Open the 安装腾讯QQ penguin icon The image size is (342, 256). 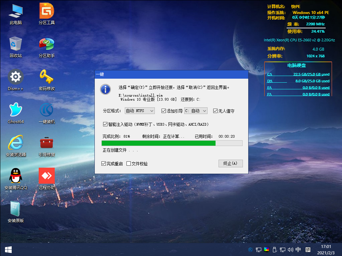click(x=16, y=176)
